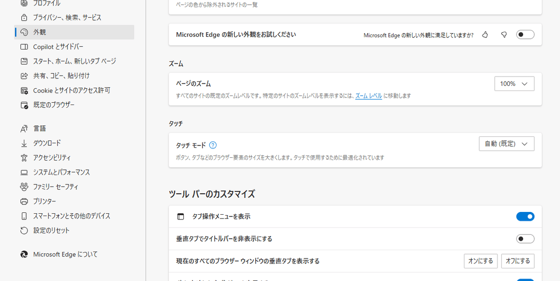The width and height of the screenshot is (560, 281).
Task: Select the 言語 settings entry
Action: (x=40, y=128)
